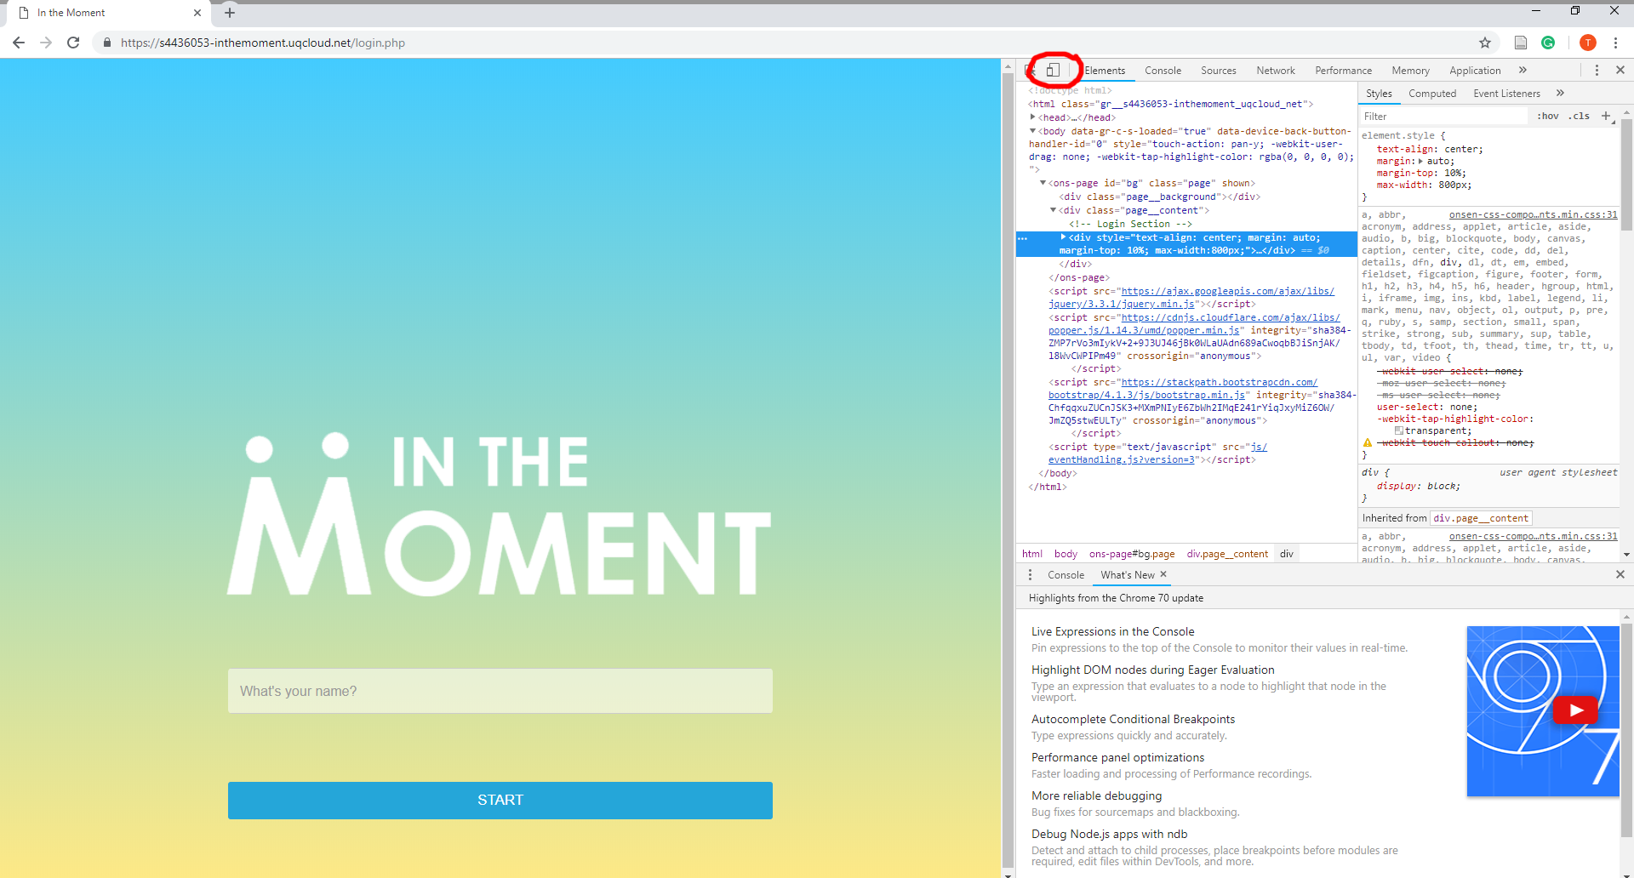Click the What's your name input field
The image size is (1634, 878).
500,691
